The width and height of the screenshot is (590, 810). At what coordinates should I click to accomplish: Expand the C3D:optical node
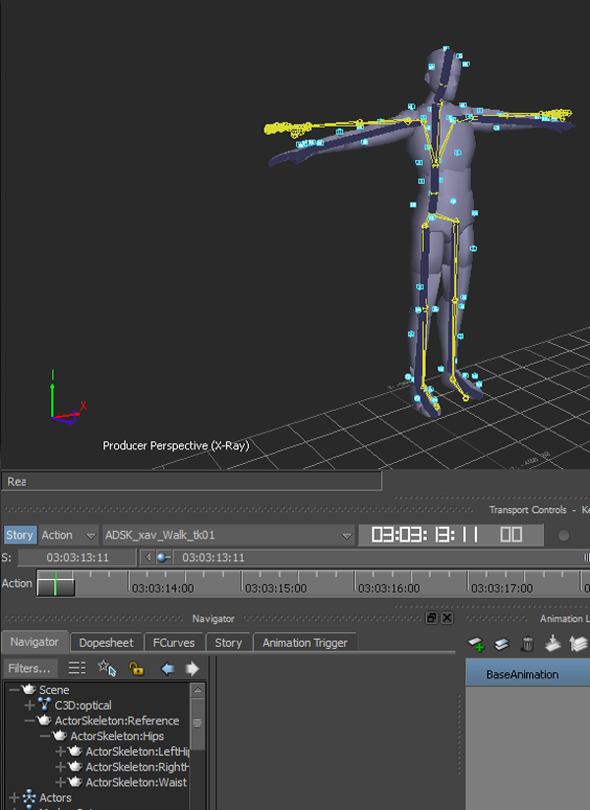point(29,705)
